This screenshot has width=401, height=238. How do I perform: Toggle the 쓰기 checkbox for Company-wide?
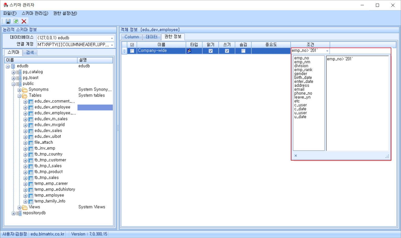(227, 51)
